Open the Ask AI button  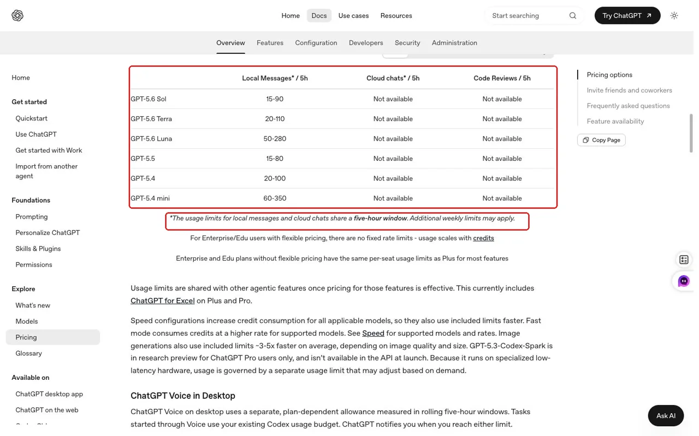pyautogui.click(x=666, y=416)
